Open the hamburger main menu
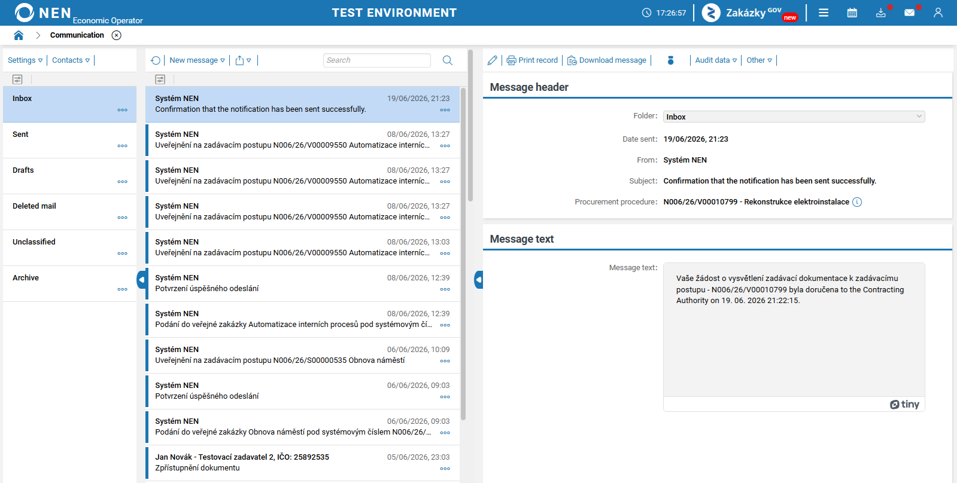This screenshot has height=483, width=957. tap(824, 13)
